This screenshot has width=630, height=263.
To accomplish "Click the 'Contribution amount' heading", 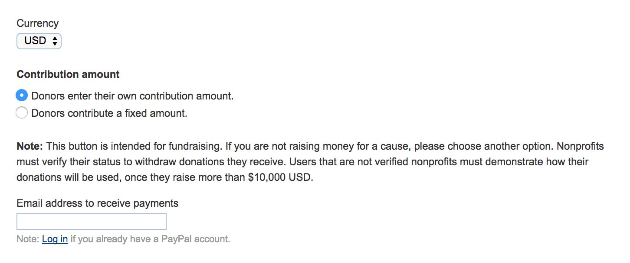I will [x=68, y=74].
